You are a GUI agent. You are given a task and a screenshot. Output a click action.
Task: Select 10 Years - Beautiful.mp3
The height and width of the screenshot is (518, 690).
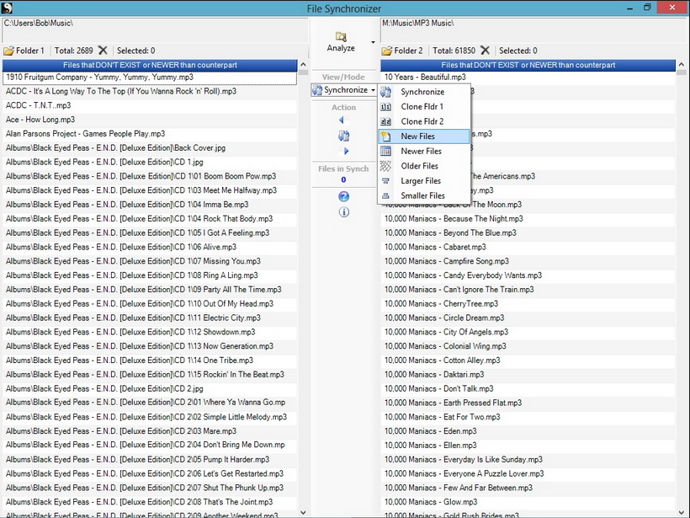pos(528,77)
